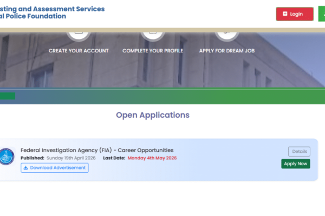Click the download arrow icon in Download Advertisement

point(25,167)
